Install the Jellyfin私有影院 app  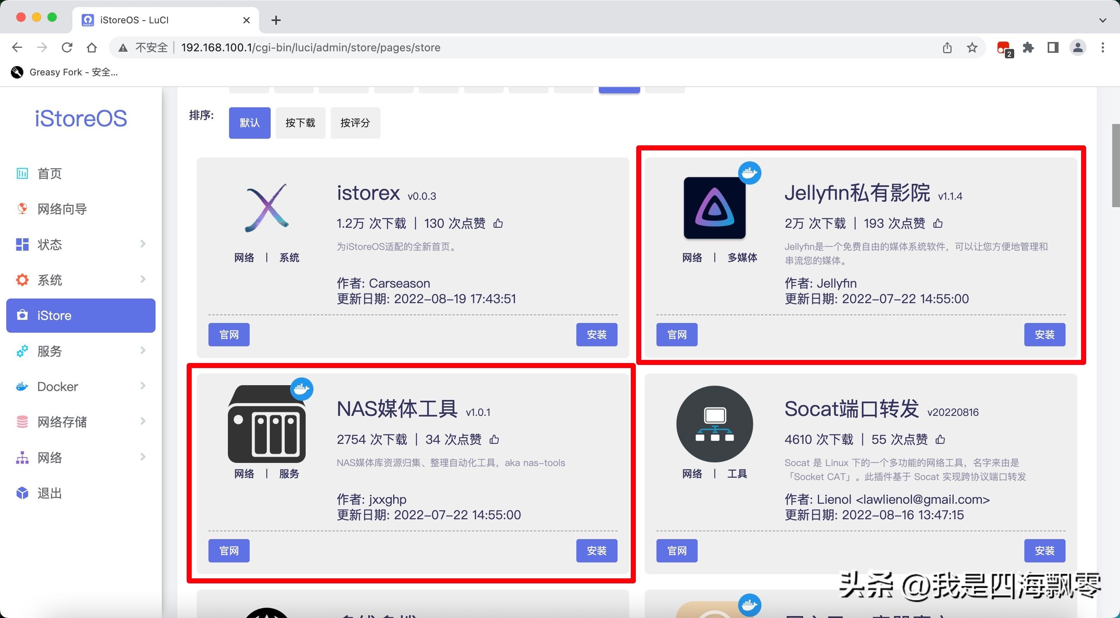[x=1044, y=335]
